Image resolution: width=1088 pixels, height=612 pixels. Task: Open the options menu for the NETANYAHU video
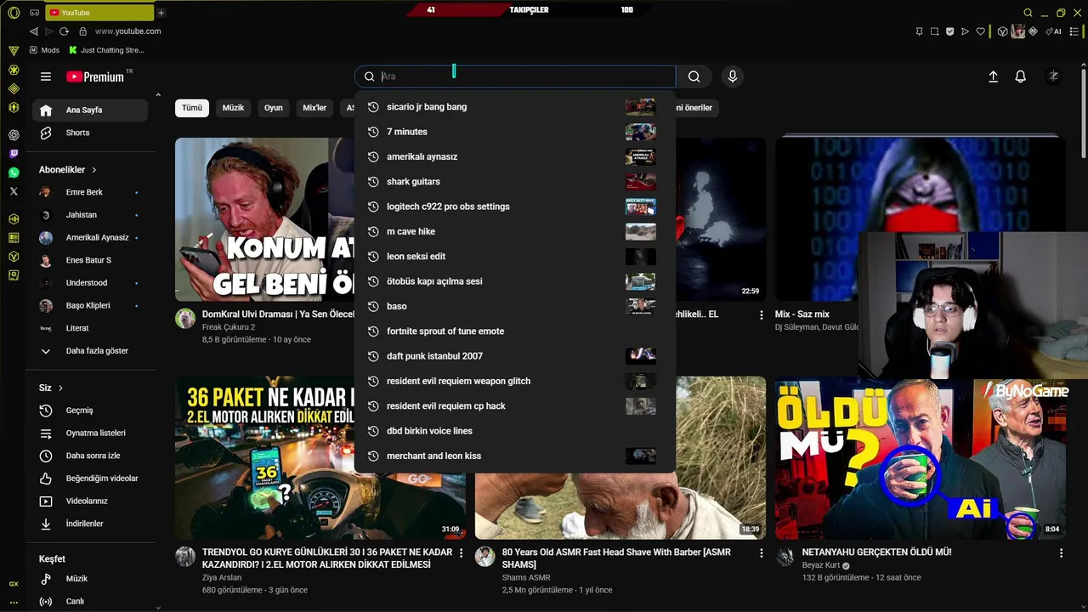(1061, 553)
